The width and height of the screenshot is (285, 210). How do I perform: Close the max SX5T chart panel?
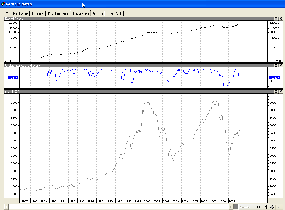click(281, 91)
